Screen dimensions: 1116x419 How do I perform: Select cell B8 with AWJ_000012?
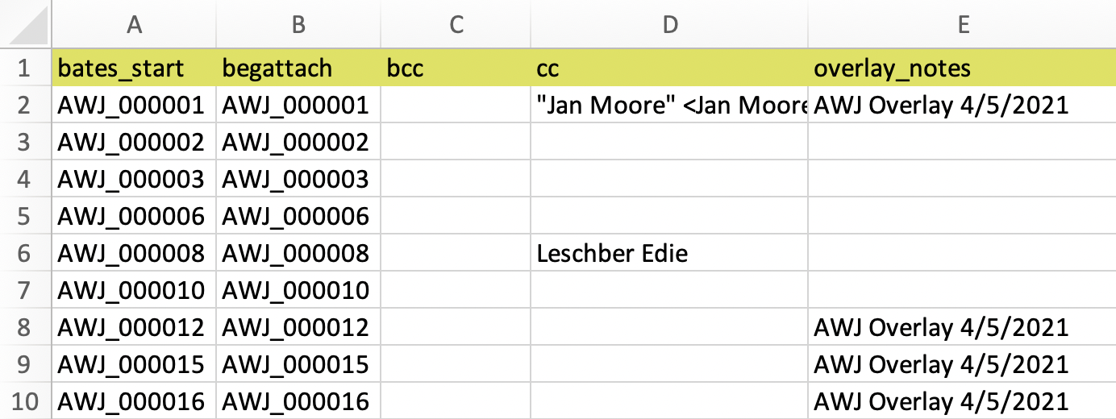[298, 327]
